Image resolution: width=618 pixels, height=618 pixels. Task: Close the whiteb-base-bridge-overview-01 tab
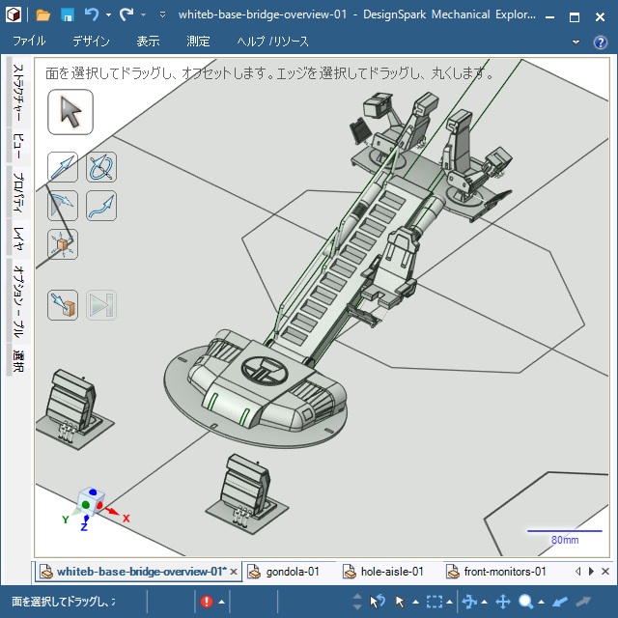tap(234, 572)
